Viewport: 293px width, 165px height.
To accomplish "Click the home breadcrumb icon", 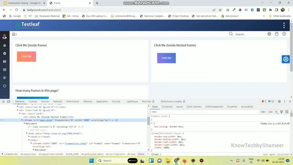I will (13, 34).
